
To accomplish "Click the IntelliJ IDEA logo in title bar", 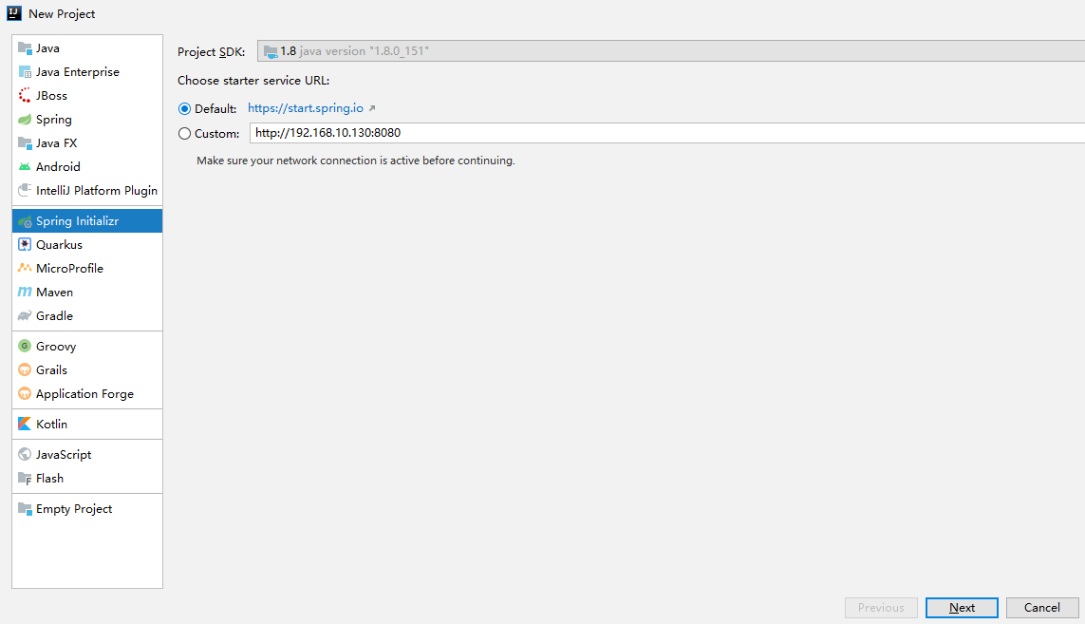I will [x=14, y=13].
